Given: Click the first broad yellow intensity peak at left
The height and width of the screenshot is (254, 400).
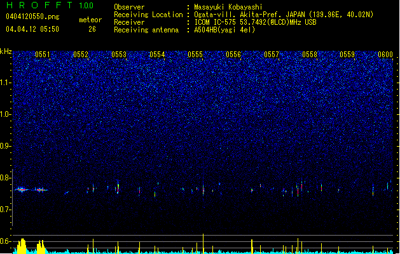Looking at the screenshot, I should coord(22,246).
